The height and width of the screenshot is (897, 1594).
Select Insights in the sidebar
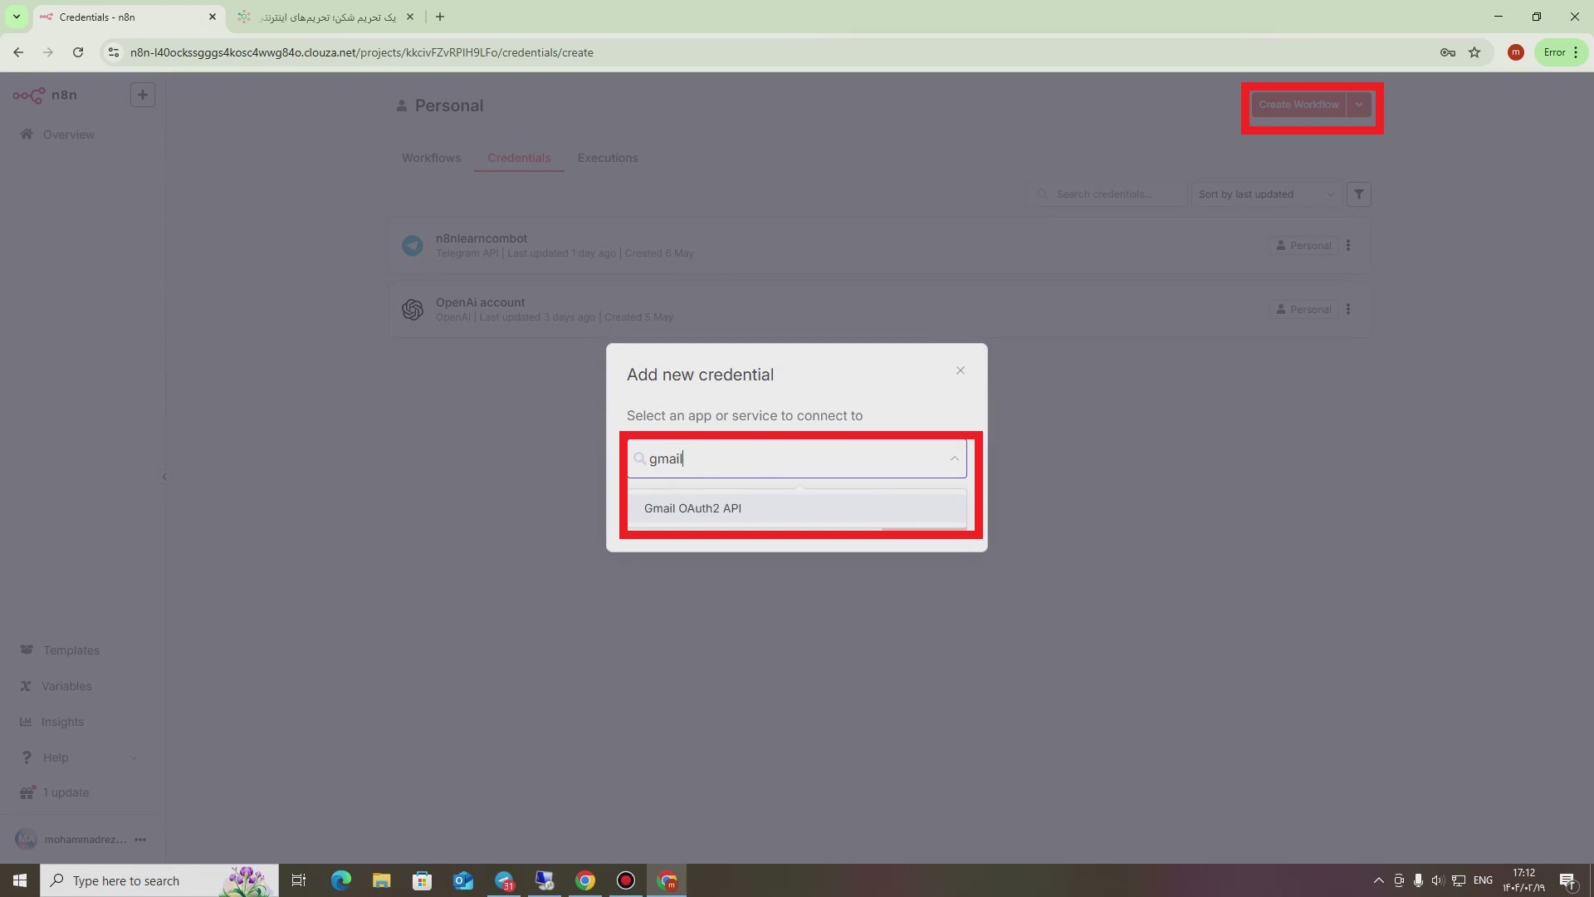[x=62, y=722]
